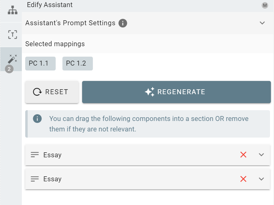Grab the first Essay drag handle icon
Image resolution: width=274 pixels, height=205 pixels.
(x=35, y=155)
